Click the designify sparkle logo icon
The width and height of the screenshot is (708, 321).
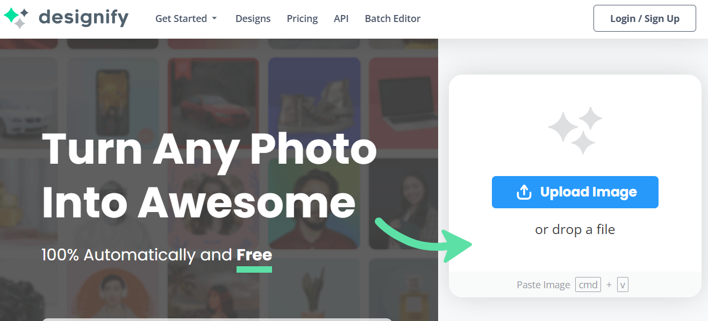16,18
